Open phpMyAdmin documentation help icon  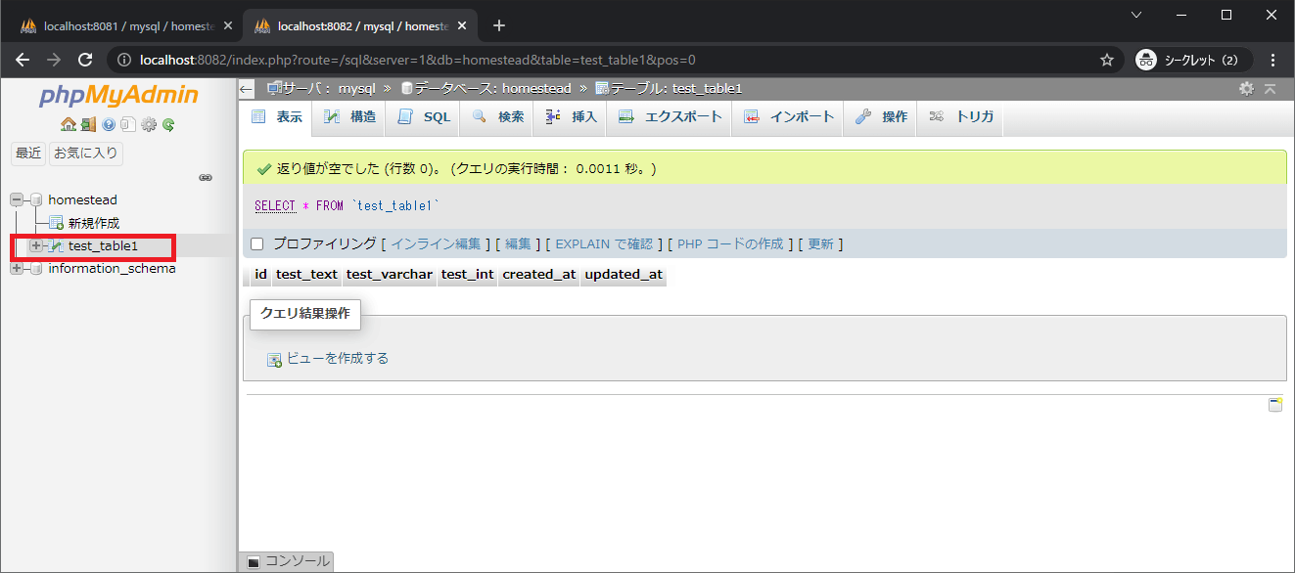pos(109,124)
